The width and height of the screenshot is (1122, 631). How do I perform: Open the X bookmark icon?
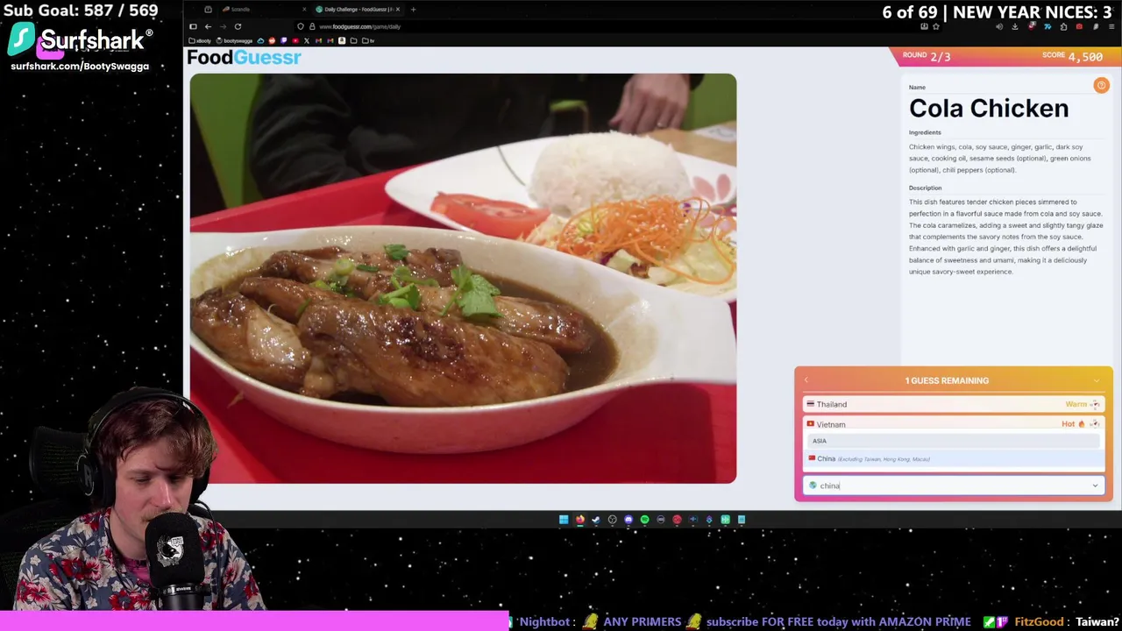click(x=306, y=40)
